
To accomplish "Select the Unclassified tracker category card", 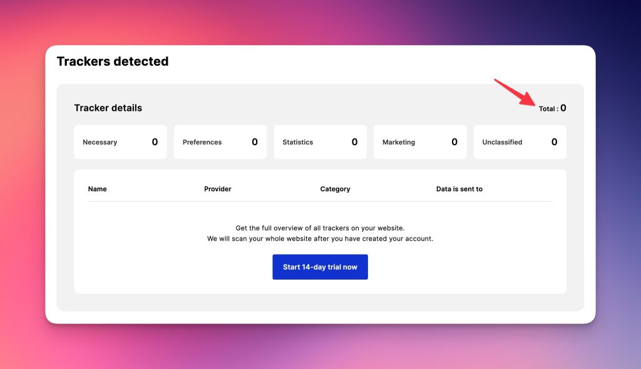I will [x=520, y=142].
